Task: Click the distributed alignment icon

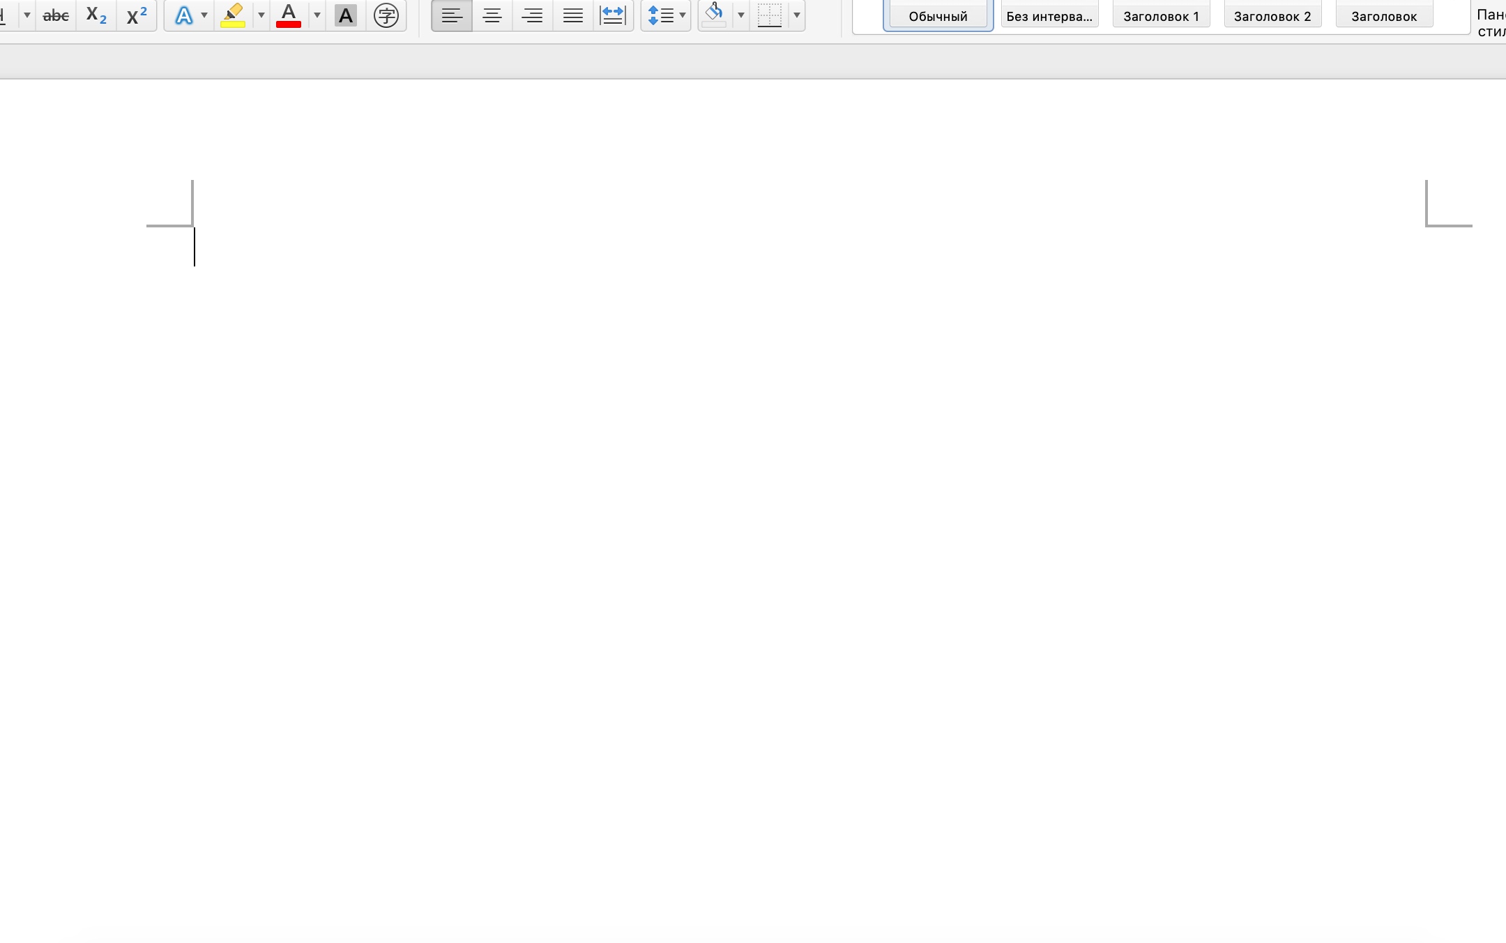Action: pyautogui.click(x=613, y=15)
